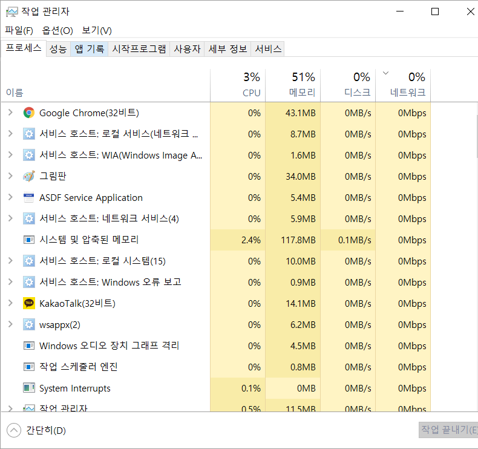Click the 2.4% CPU value
Screen dimensions: 478x449
tap(251, 240)
